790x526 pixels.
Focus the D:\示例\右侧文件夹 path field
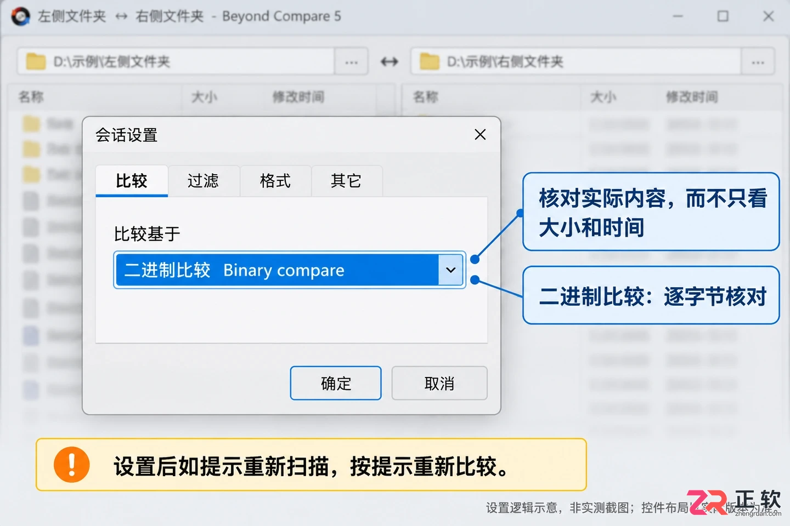tap(576, 61)
